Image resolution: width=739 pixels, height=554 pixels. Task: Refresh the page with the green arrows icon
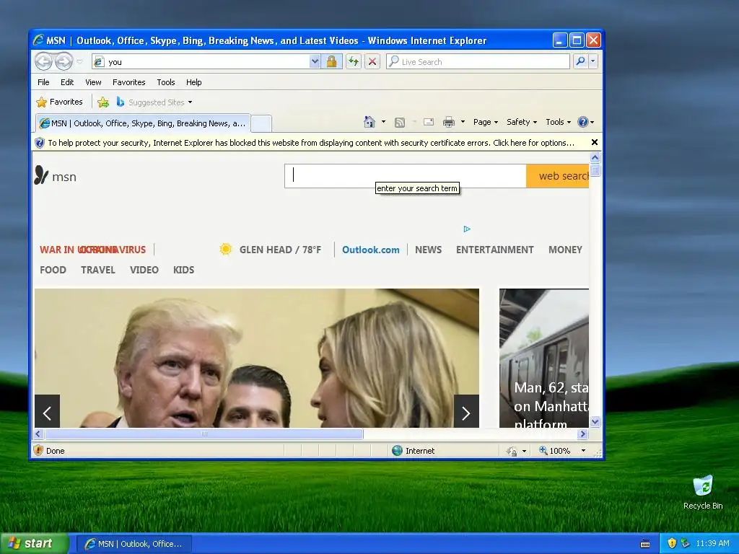click(354, 62)
